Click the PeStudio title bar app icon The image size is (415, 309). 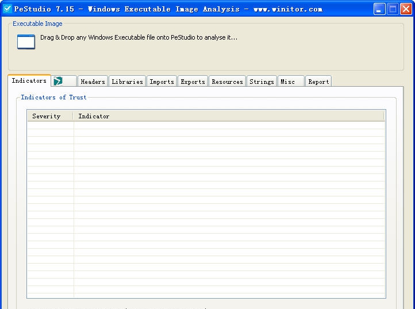tap(7, 9)
